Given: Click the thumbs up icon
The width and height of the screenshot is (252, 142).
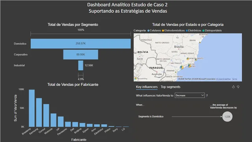Looking at the screenshot, I should coord(233,87).
